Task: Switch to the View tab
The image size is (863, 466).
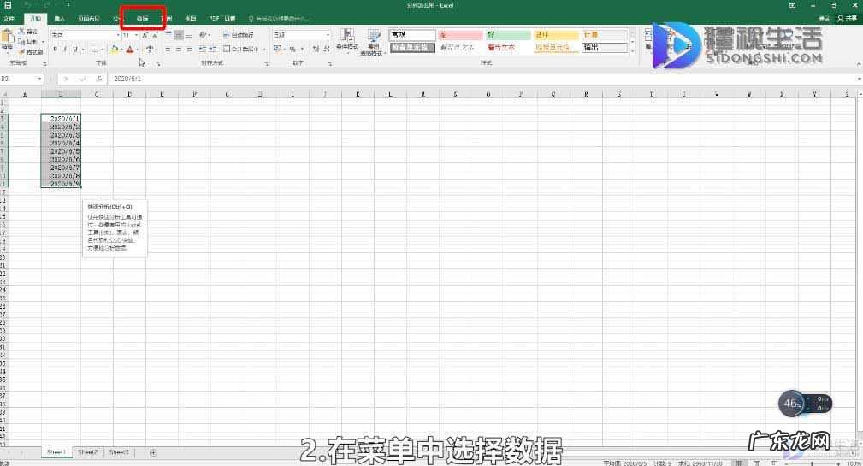Action: click(191, 19)
